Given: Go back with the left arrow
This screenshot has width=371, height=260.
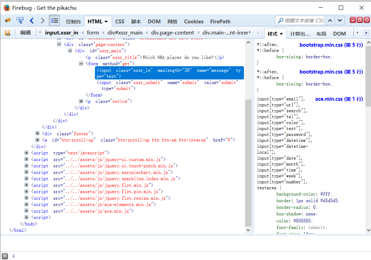Looking at the screenshot, I should (x=31, y=21).
